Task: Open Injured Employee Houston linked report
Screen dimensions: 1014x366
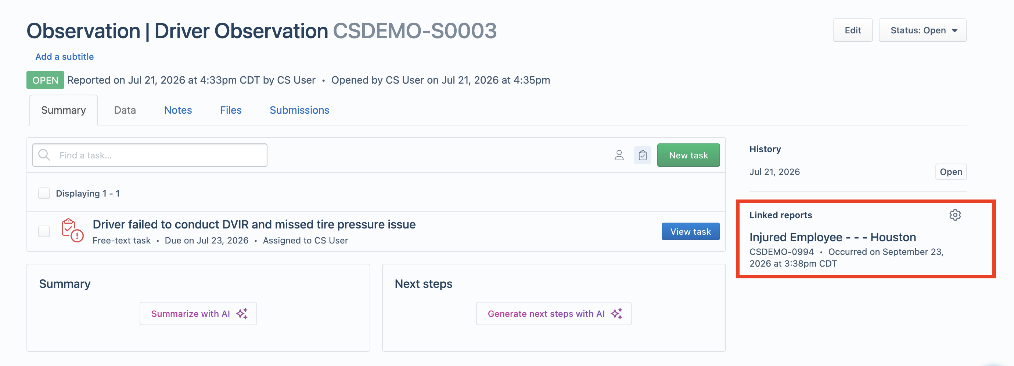Action: click(833, 237)
